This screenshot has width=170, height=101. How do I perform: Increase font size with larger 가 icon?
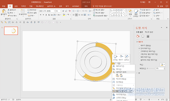coord(63,11)
